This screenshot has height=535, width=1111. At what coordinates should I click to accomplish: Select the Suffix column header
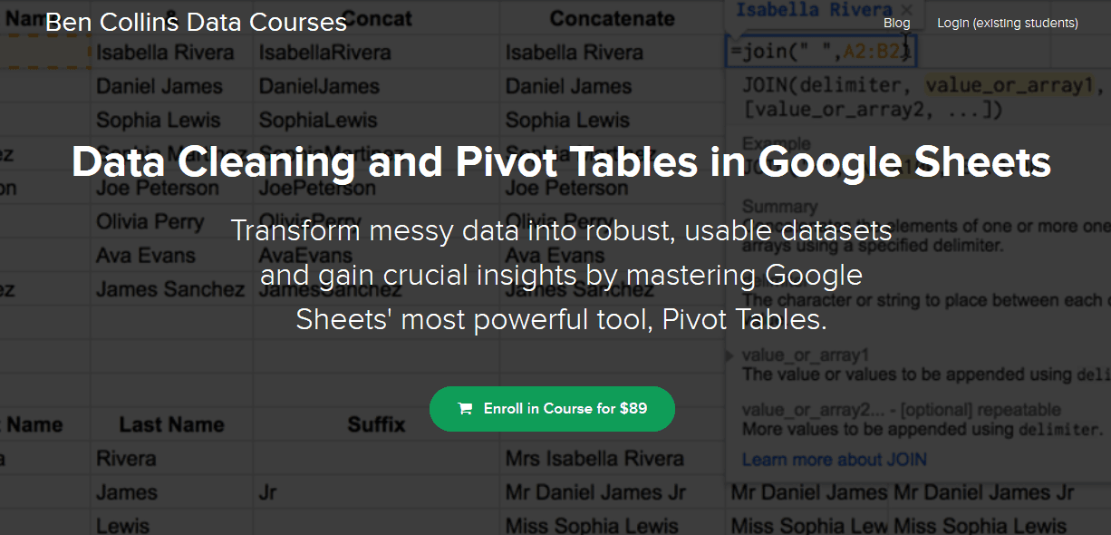coord(376,424)
